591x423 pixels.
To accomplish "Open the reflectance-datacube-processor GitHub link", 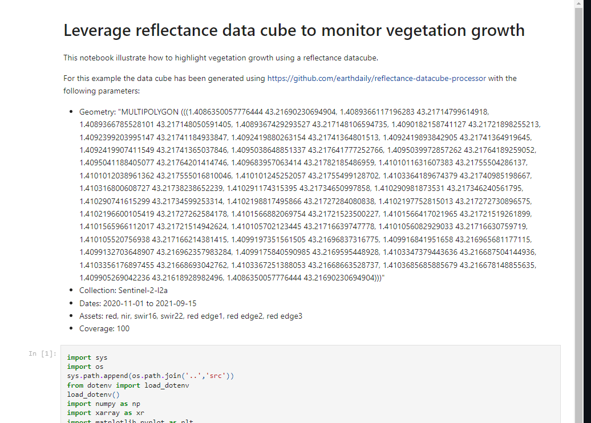I will (x=377, y=78).
